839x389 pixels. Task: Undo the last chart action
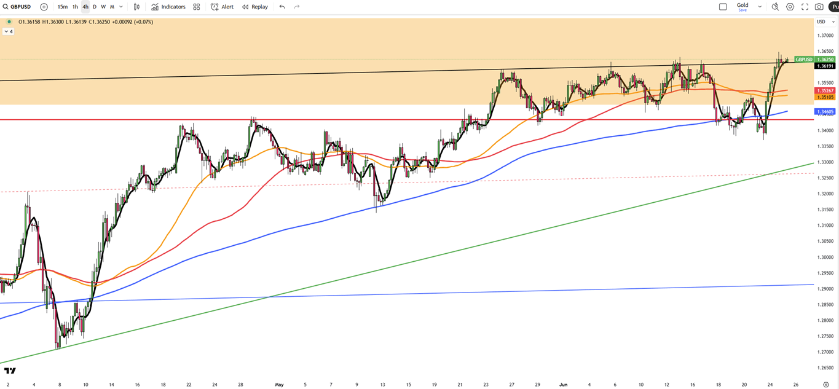click(282, 7)
